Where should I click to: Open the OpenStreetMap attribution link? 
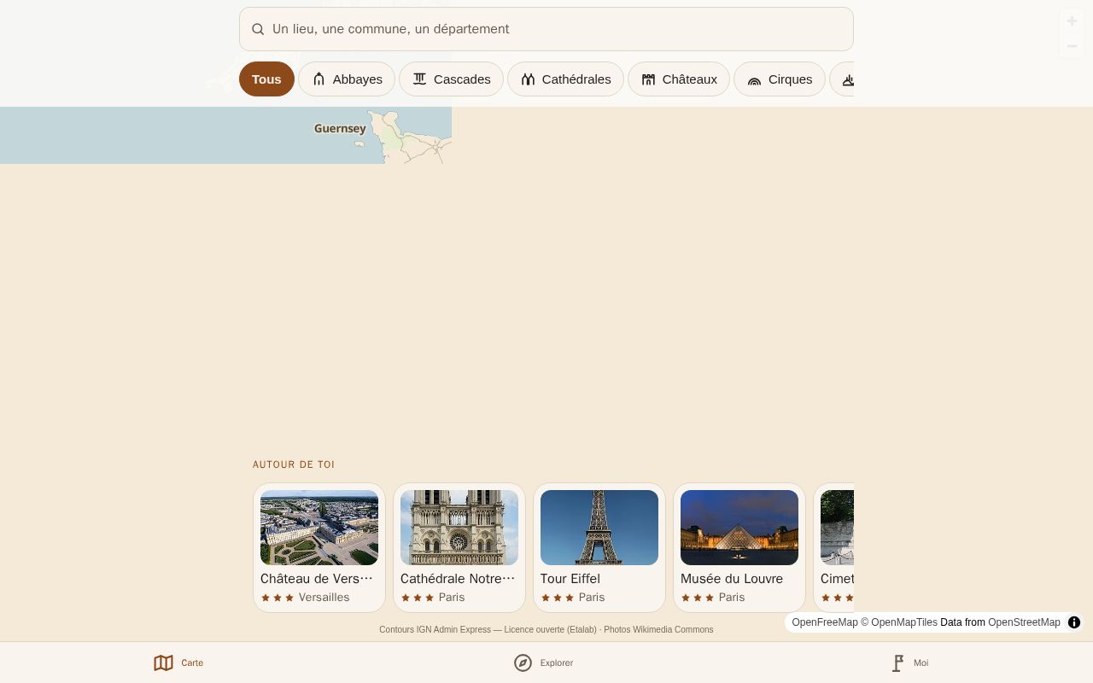pos(1024,622)
